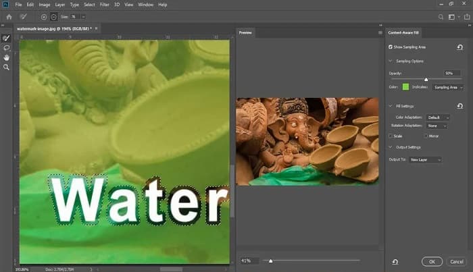
Task: Click the preview zoom slider handle
Action: (270, 261)
